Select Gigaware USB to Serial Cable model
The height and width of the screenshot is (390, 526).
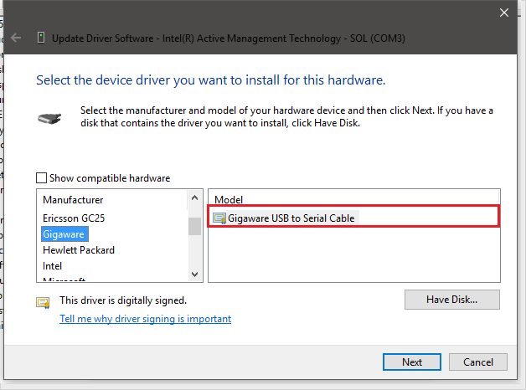pos(291,218)
